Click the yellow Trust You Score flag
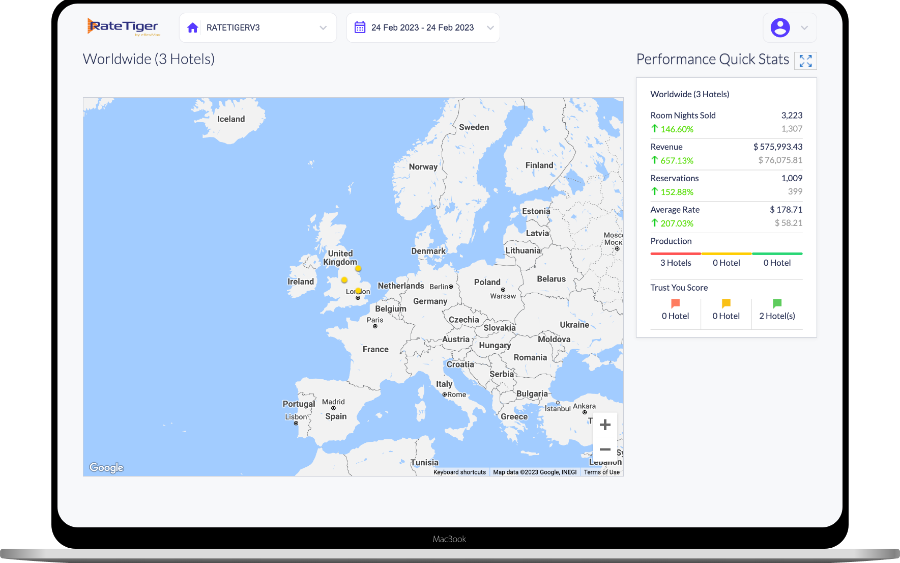This screenshot has height=563, width=900. 726,303
